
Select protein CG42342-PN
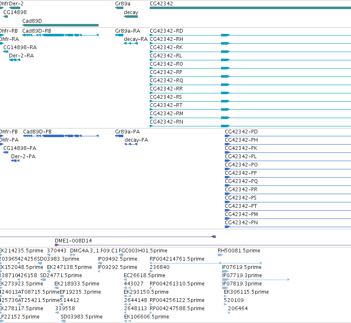[241, 223]
